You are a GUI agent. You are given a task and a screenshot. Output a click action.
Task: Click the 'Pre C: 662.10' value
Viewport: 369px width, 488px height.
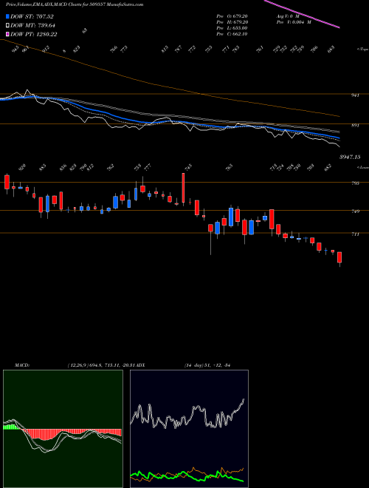[x=232, y=34]
